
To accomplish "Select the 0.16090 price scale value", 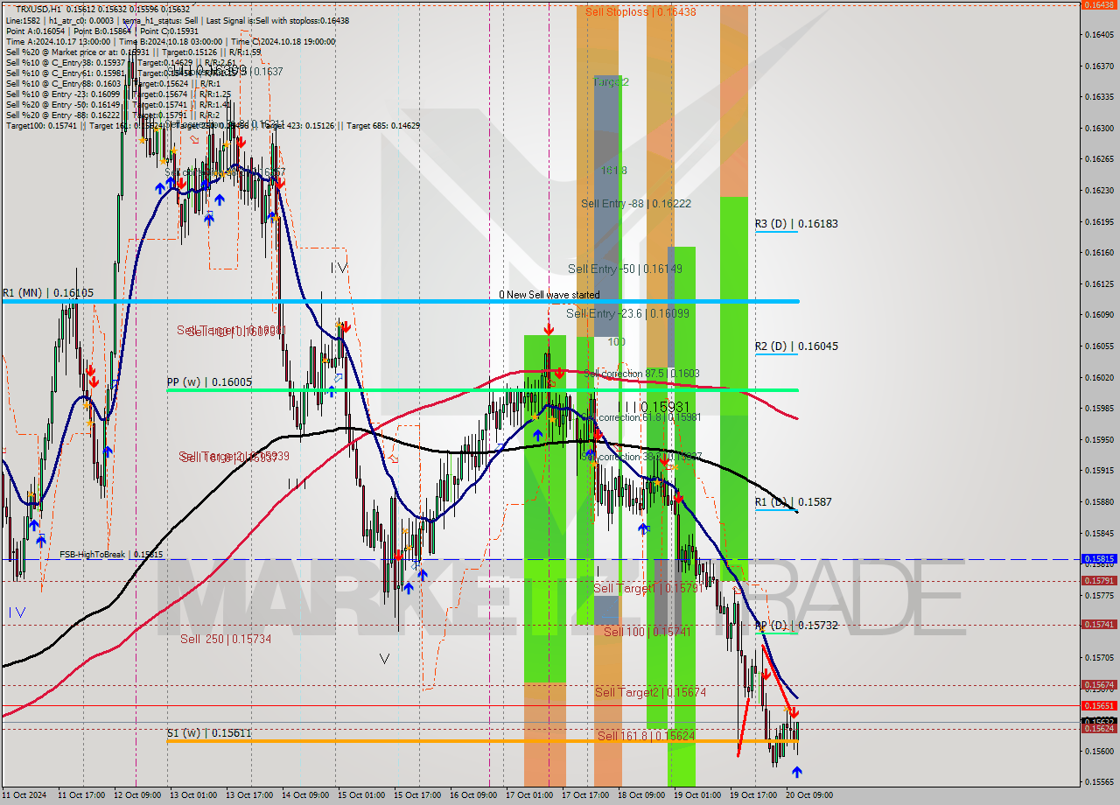I will coord(1099,315).
